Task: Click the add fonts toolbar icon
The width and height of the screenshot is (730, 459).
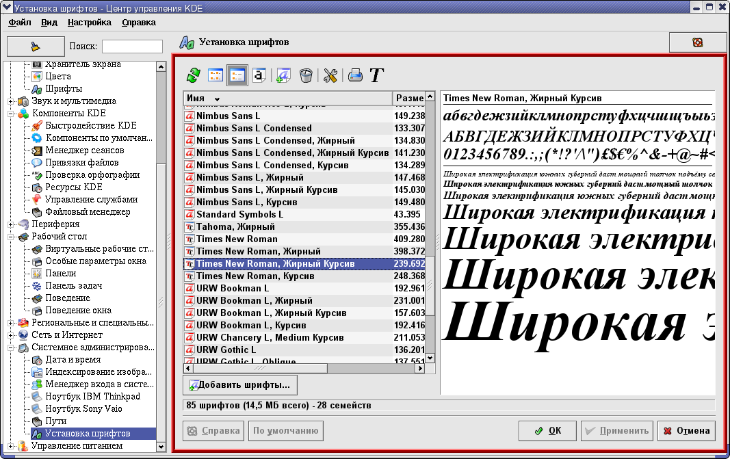Action: coord(284,75)
